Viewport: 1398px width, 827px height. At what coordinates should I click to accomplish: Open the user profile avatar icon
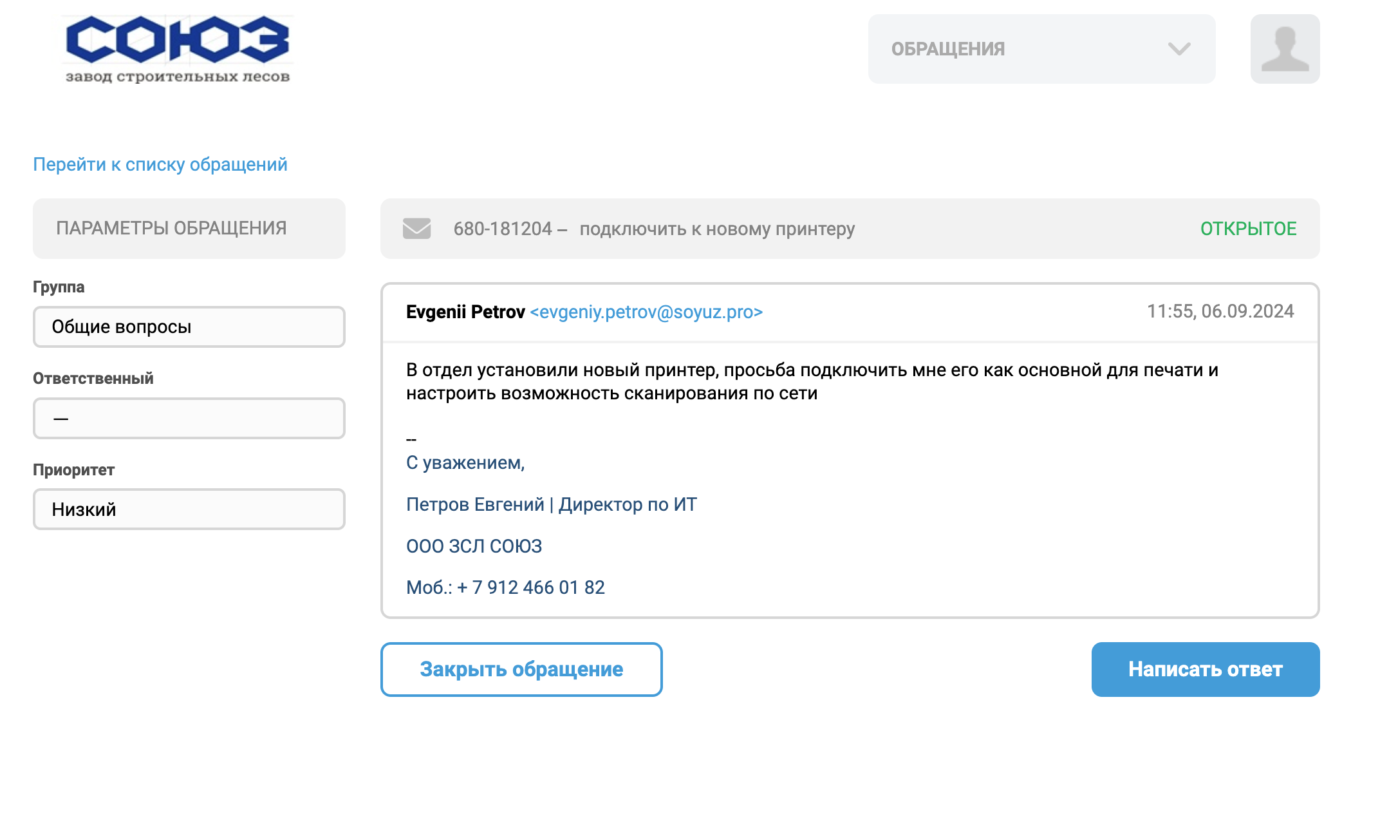click(1285, 49)
